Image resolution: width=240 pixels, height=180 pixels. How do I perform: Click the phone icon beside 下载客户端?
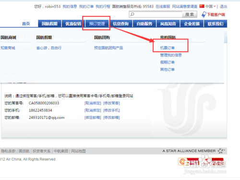click(x=204, y=14)
